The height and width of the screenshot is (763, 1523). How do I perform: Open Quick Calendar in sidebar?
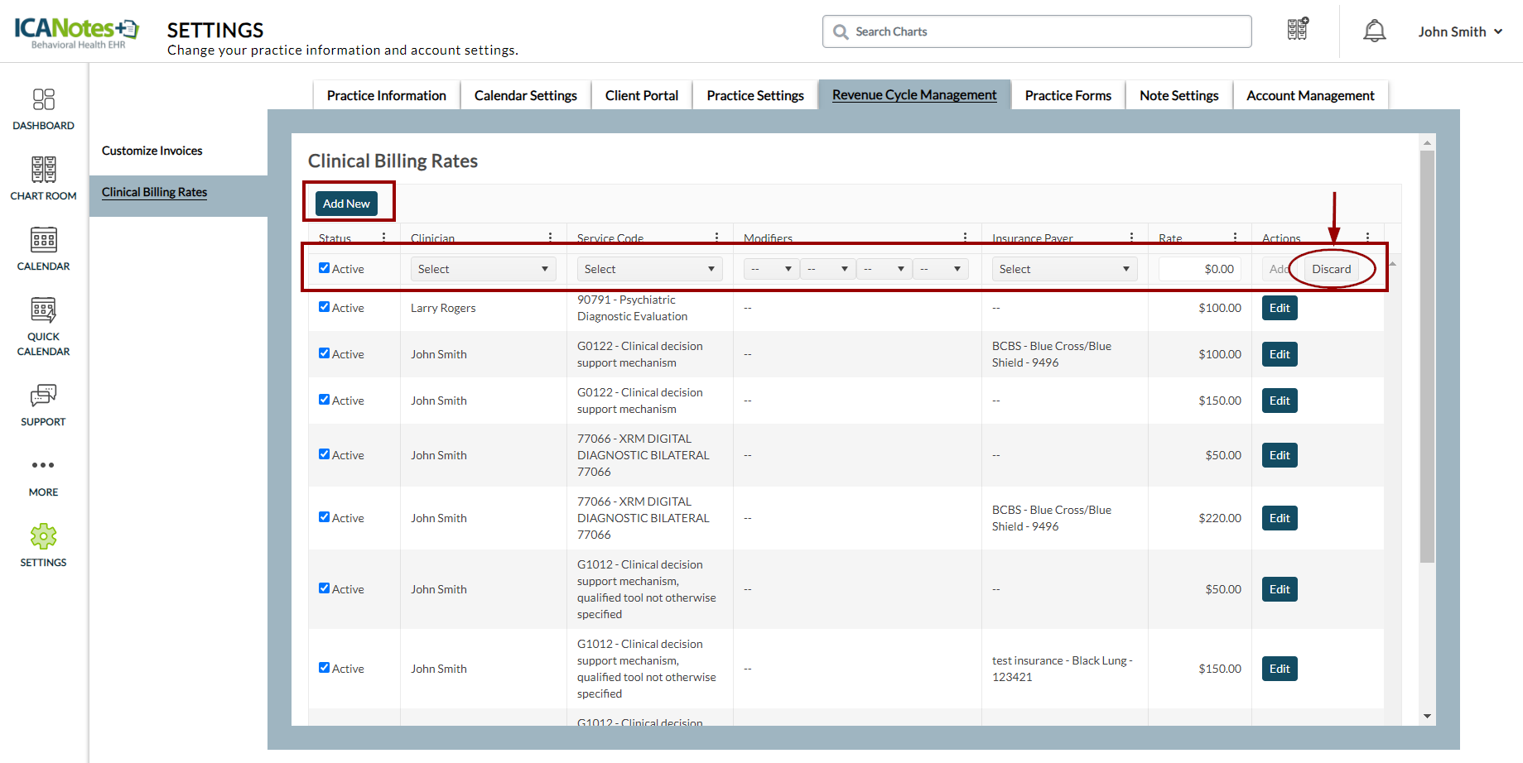[x=43, y=310]
